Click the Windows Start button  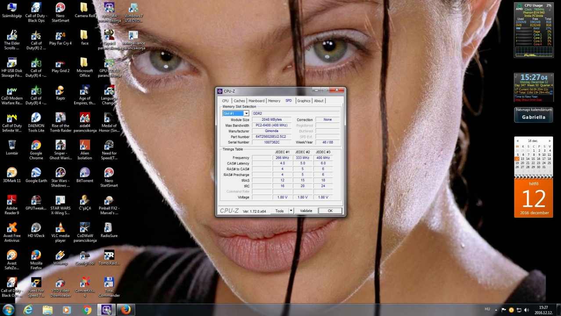[8, 310]
